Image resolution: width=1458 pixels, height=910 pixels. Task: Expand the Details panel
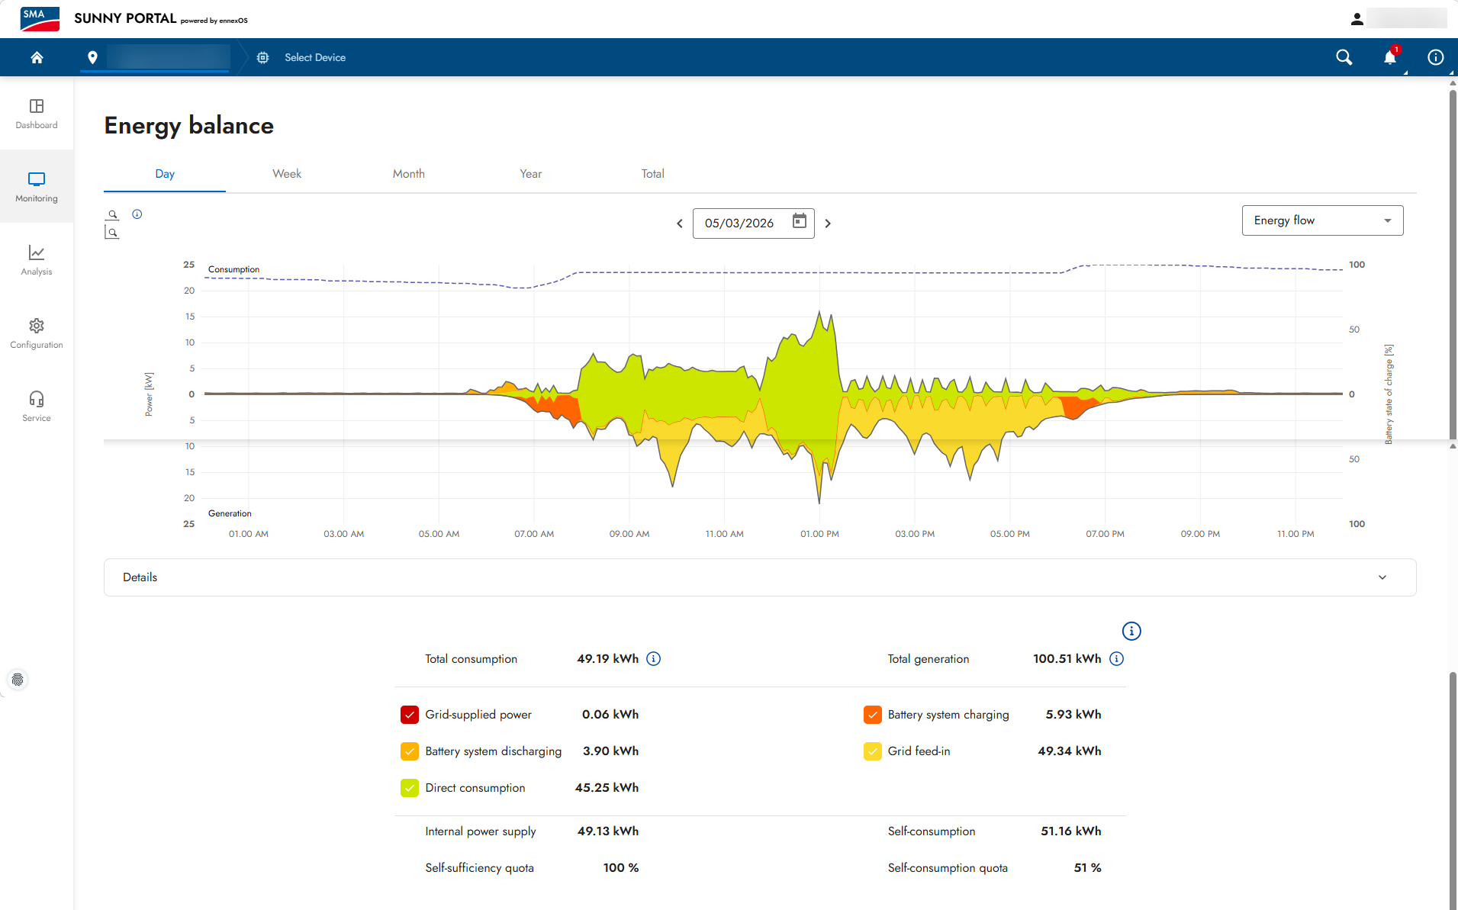[760, 577]
